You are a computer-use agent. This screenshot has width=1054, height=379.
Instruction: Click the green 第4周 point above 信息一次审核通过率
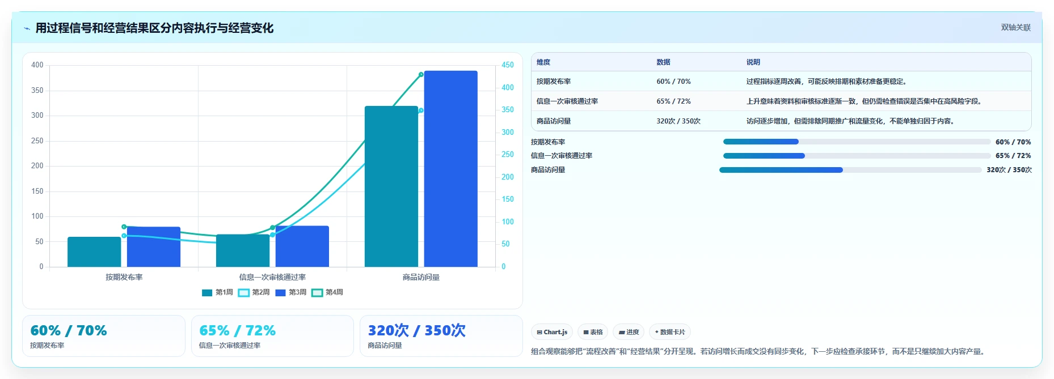(x=273, y=228)
